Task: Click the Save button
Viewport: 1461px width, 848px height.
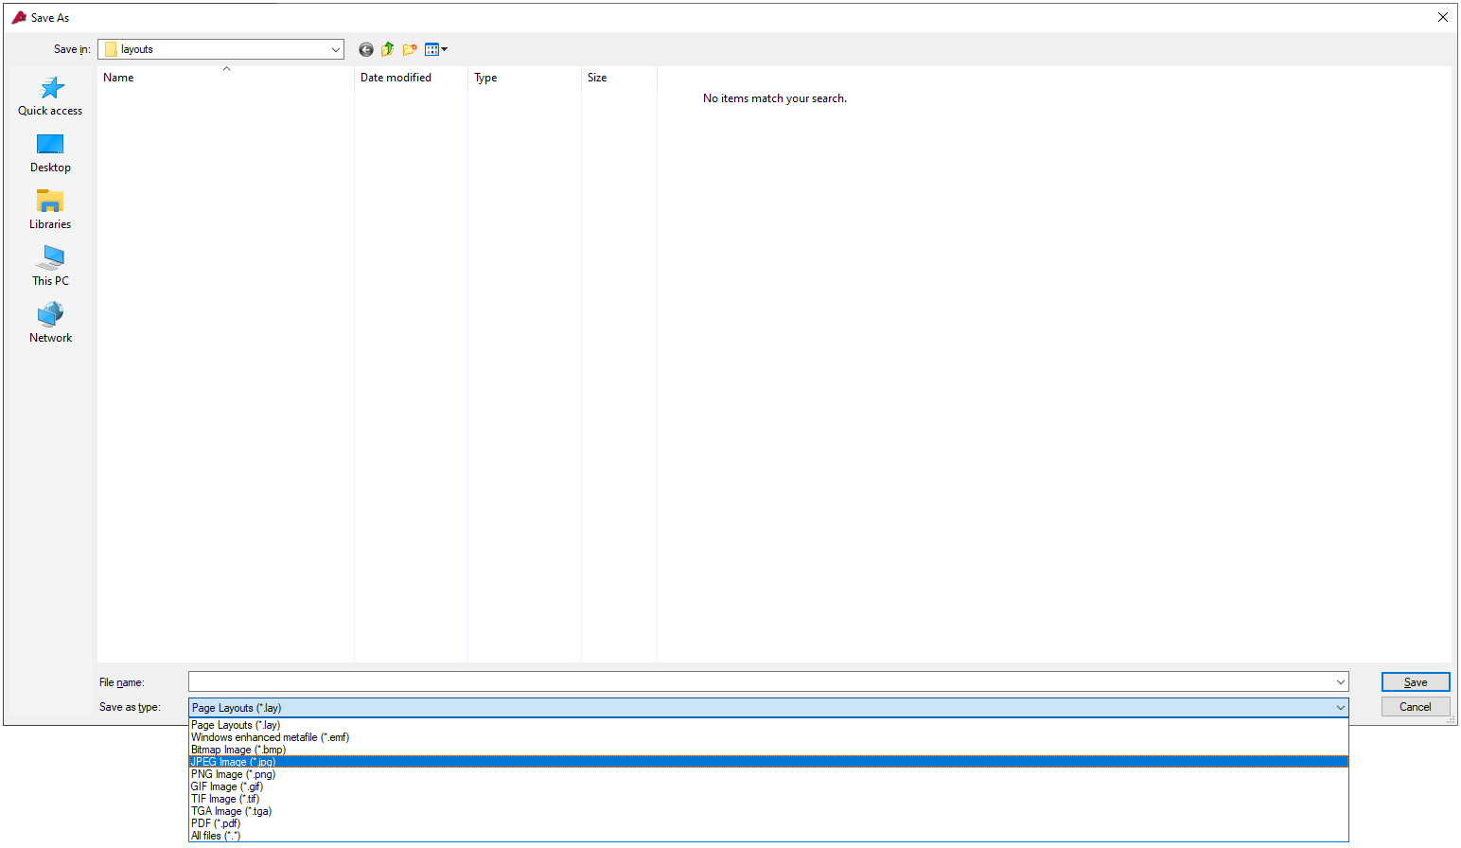Action: pos(1416,682)
